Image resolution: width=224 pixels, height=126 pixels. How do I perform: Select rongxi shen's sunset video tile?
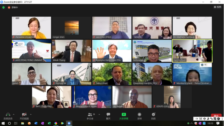[72, 28]
